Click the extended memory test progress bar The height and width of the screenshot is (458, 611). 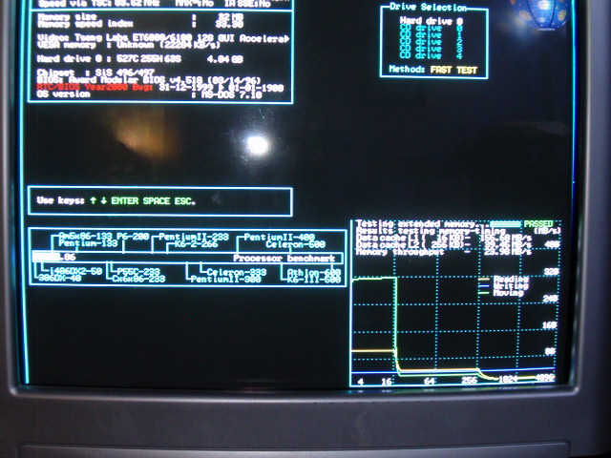(x=505, y=224)
